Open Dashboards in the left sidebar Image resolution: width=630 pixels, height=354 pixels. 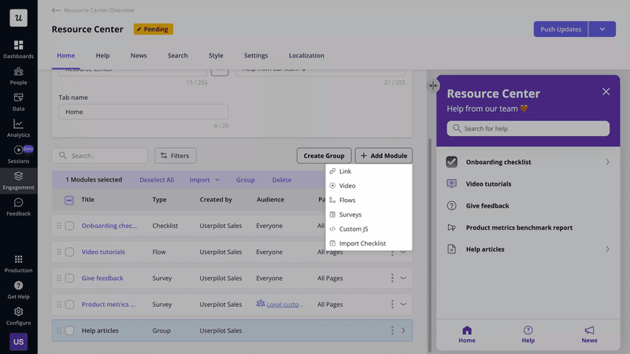18,49
